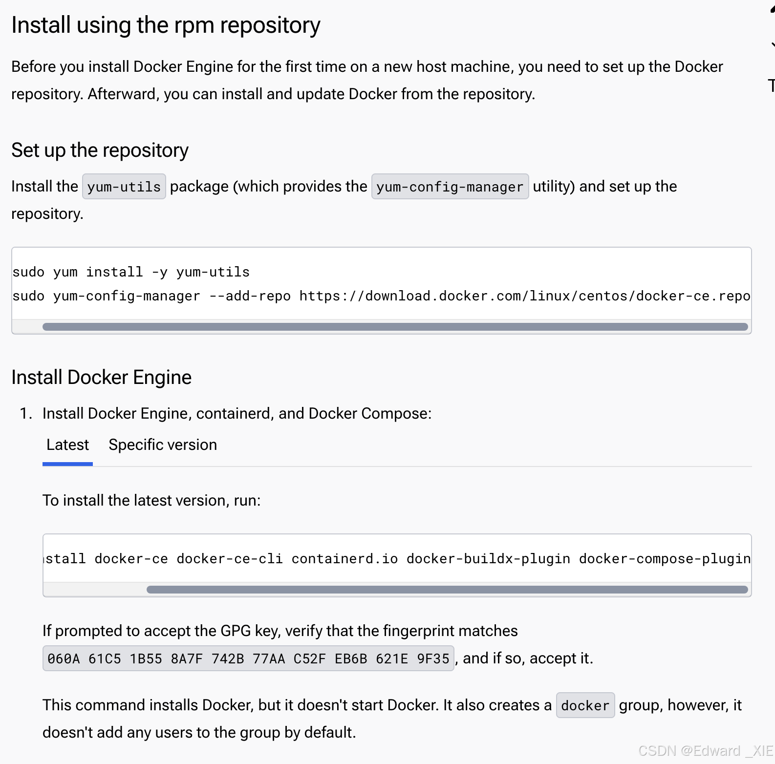The height and width of the screenshot is (764, 775).
Task: Click the Install using the rpm repository heading
Action: point(166,24)
